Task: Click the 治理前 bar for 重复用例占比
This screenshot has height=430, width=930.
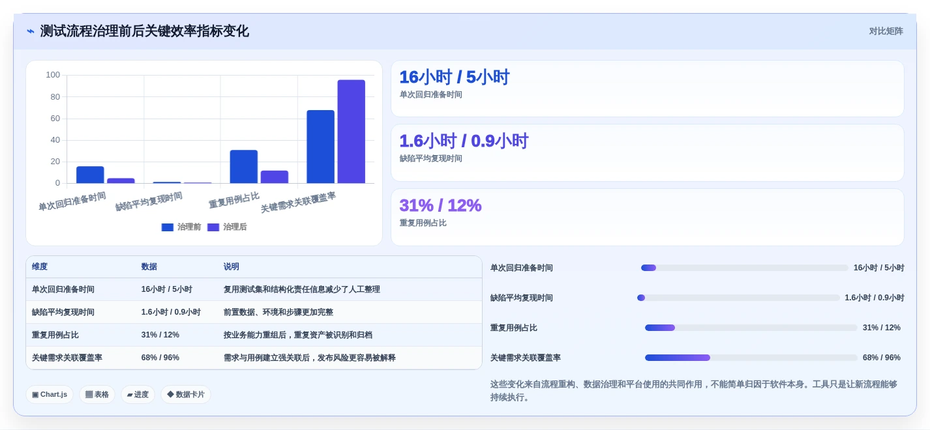Action: click(244, 167)
